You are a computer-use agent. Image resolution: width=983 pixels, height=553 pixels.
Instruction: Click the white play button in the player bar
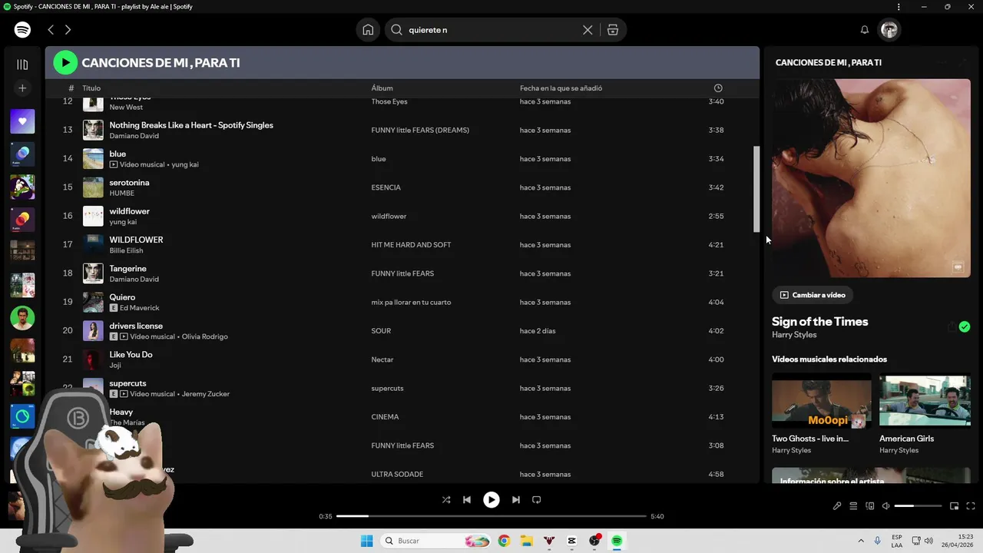coord(491,499)
